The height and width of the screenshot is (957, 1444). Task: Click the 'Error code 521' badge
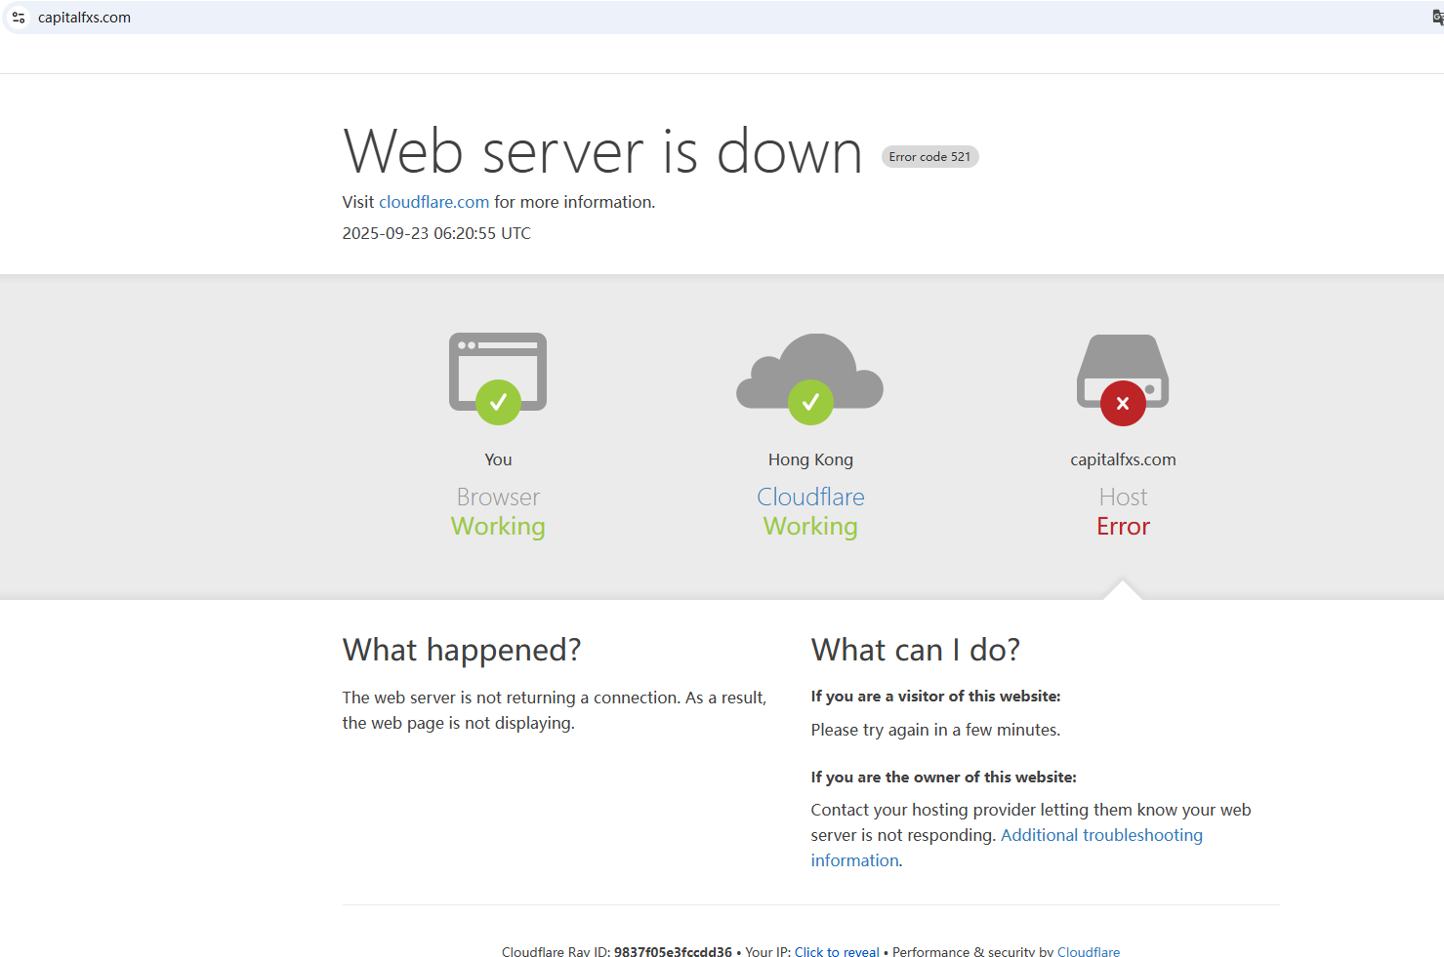tap(929, 156)
